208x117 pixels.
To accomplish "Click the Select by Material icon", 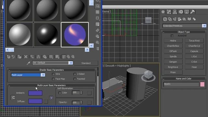I will [97, 43].
